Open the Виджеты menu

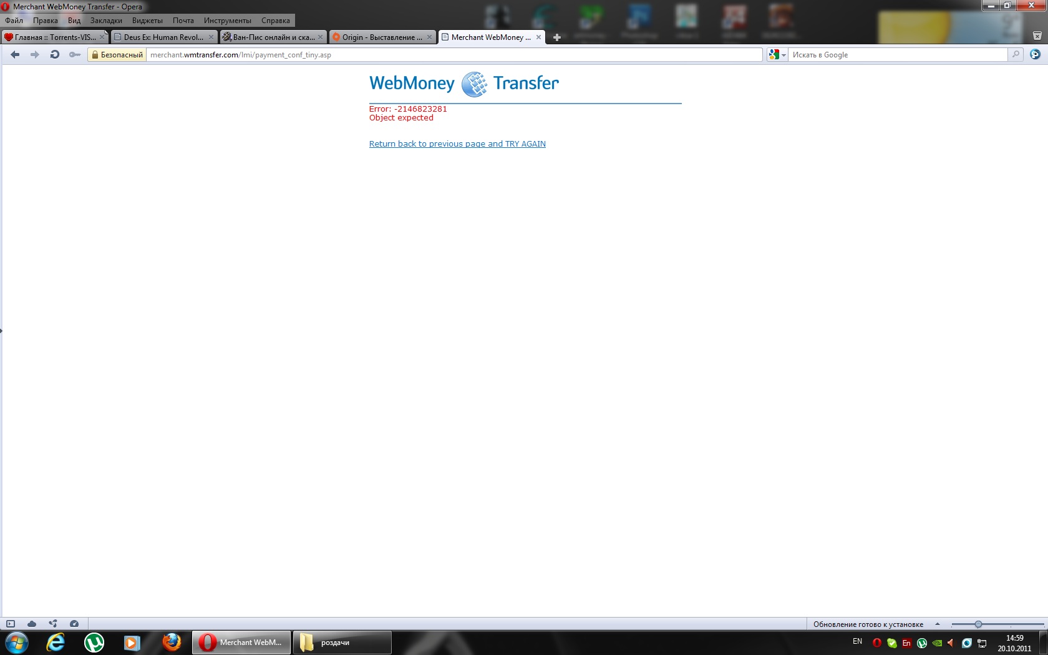click(x=147, y=21)
